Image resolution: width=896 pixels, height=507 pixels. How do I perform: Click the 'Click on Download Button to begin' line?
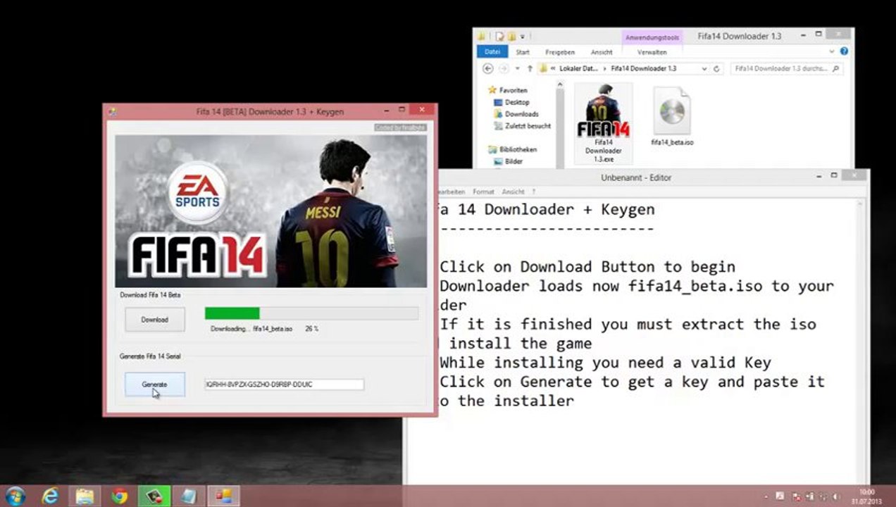(587, 267)
